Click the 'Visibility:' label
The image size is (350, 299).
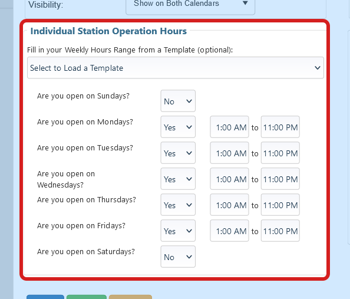(x=46, y=5)
